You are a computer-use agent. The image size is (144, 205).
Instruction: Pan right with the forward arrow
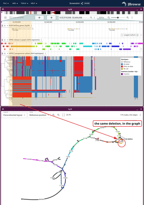pyautogui.click(x=51, y=18)
